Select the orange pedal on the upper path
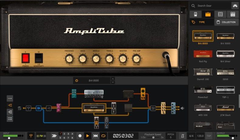240x140 pixels. [x=143, y=94]
